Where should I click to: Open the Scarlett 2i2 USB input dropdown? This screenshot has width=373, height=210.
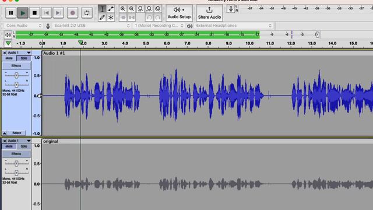tap(92, 26)
